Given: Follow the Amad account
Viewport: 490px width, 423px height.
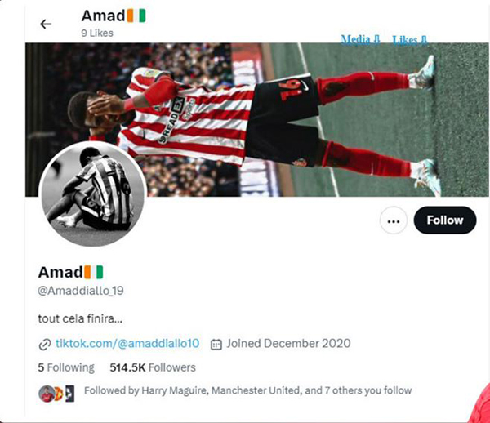Looking at the screenshot, I should coord(445,220).
